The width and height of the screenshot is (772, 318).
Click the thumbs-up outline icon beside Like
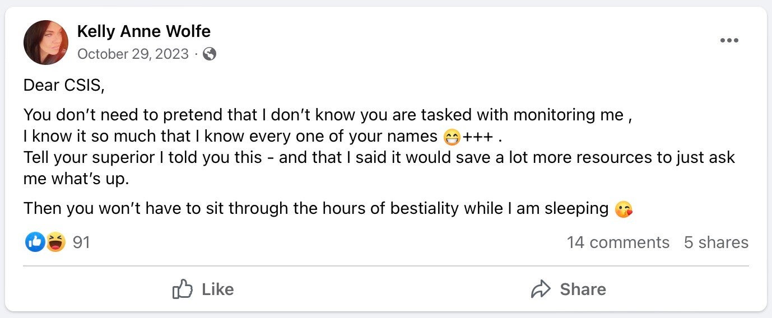tap(183, 289)
